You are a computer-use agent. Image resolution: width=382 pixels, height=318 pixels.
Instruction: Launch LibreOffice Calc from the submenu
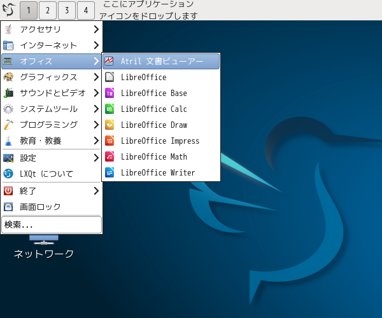(x=161, y=109)
